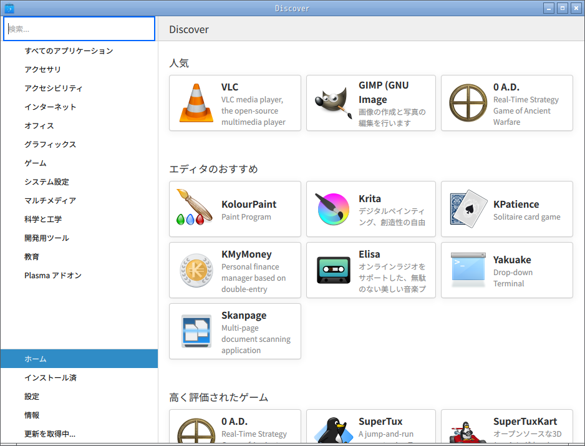This screenshot has width=585, height=446.
Task: Click the KPatience playing cards icon
Action: [x=468, y=208]
